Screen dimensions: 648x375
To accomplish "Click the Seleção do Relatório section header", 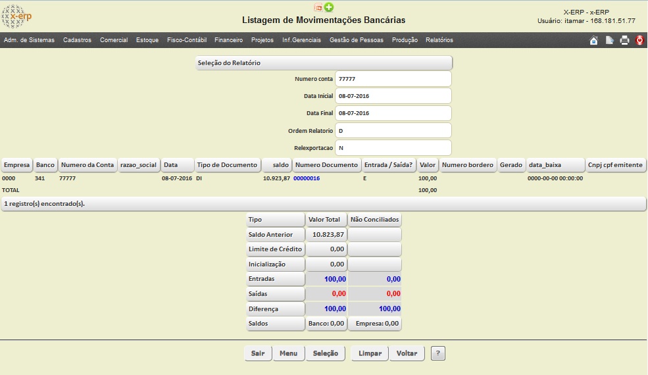I will click(x=324, y=63).
